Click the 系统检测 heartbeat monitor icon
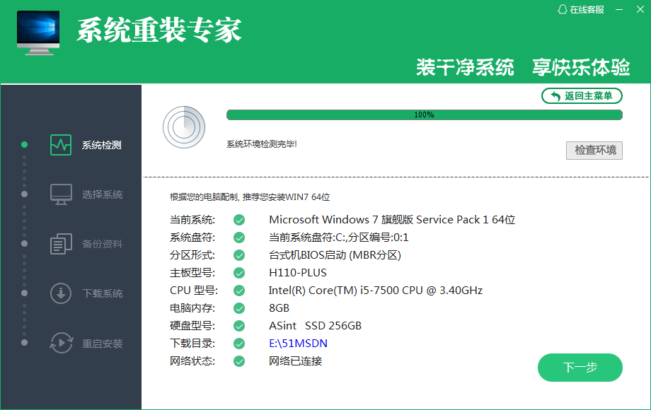Viewport: 651px width, 410px height. [61, 145]
